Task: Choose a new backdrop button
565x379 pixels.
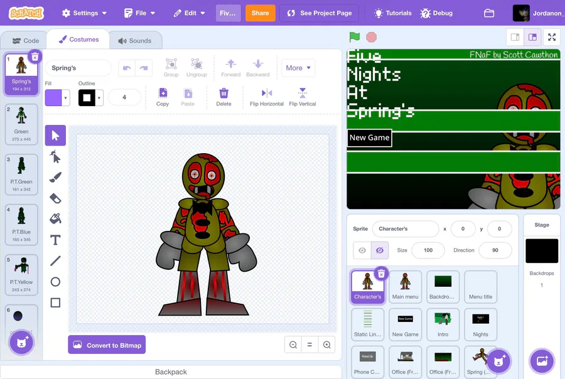Action: 542,361
